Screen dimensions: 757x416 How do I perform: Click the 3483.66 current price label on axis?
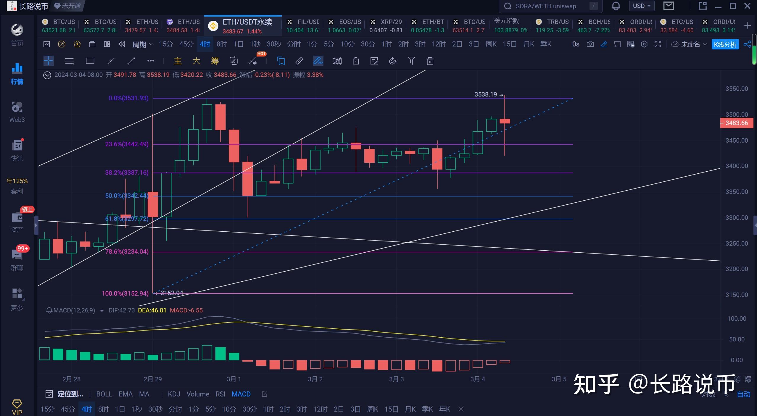(737, 123)
